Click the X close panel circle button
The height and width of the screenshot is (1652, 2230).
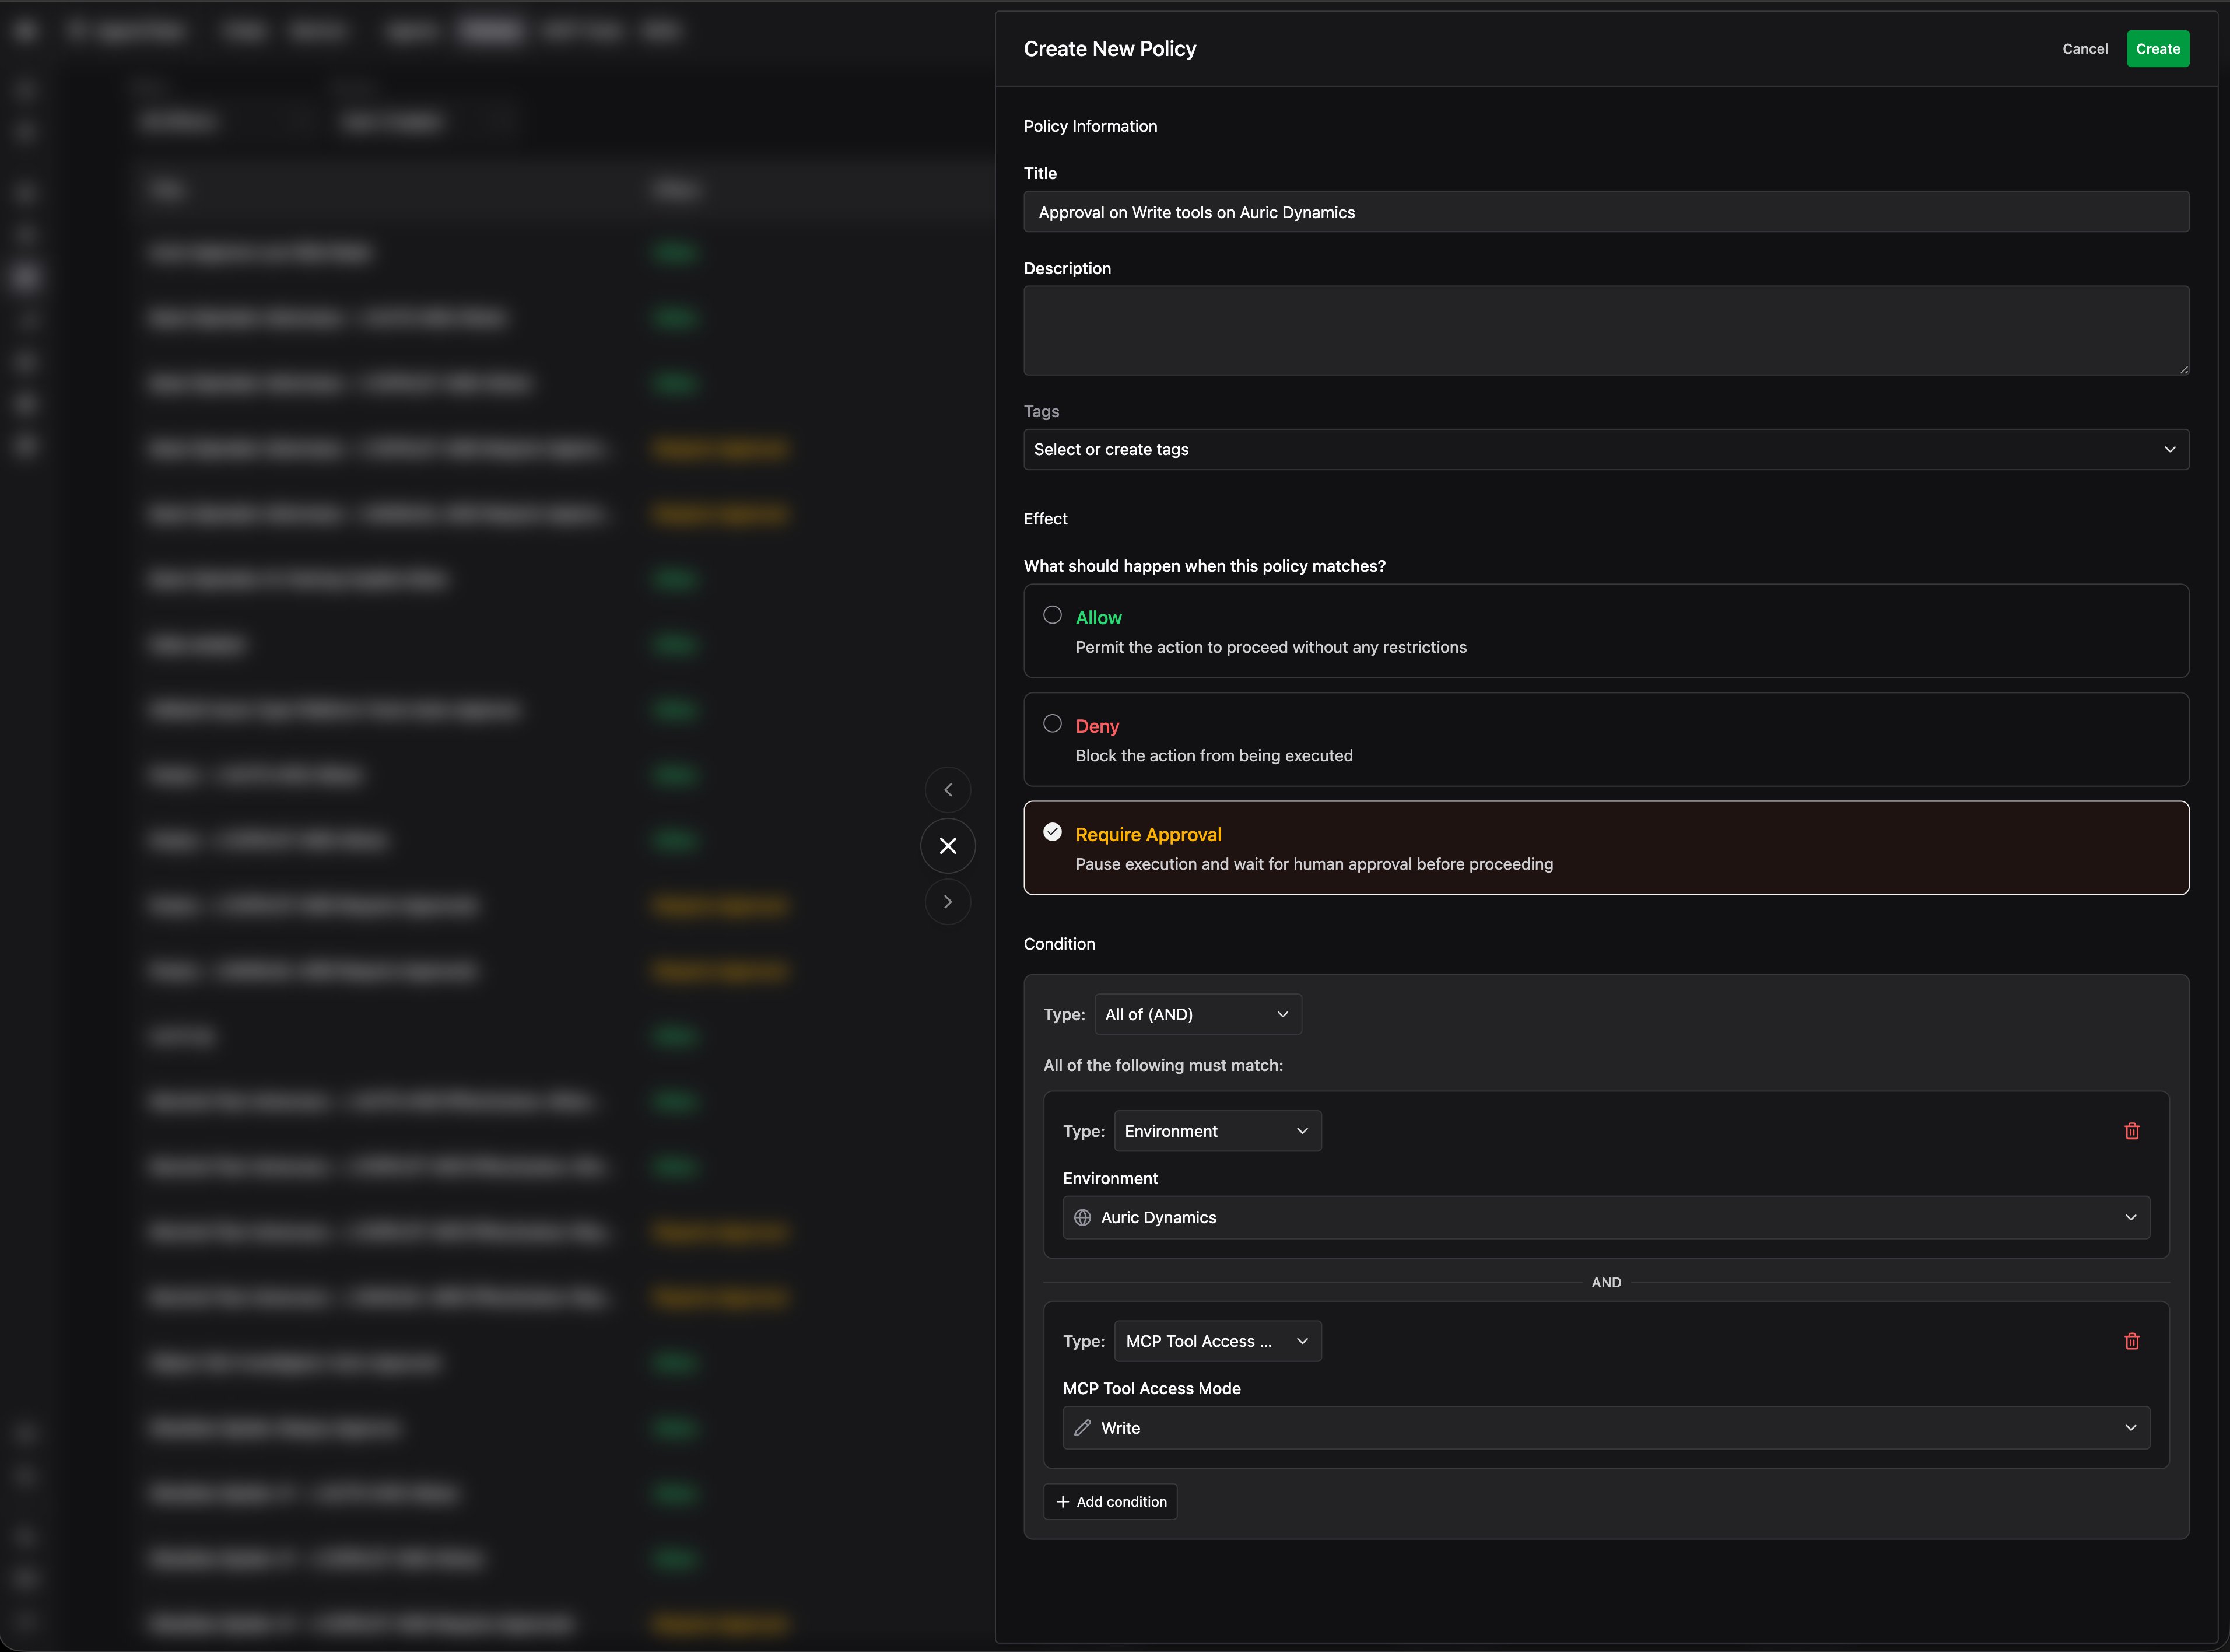tap(948, 846)
